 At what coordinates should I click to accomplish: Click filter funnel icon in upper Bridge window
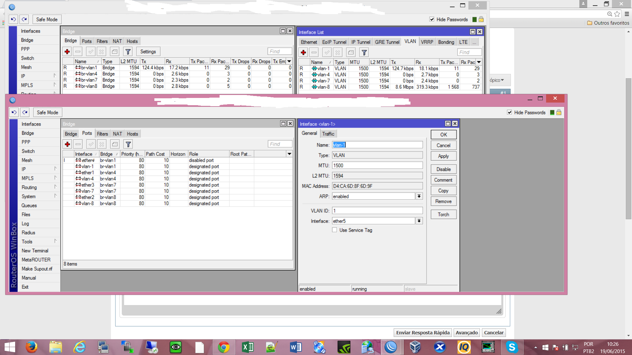pyautogui.click(x=128, y=52)
